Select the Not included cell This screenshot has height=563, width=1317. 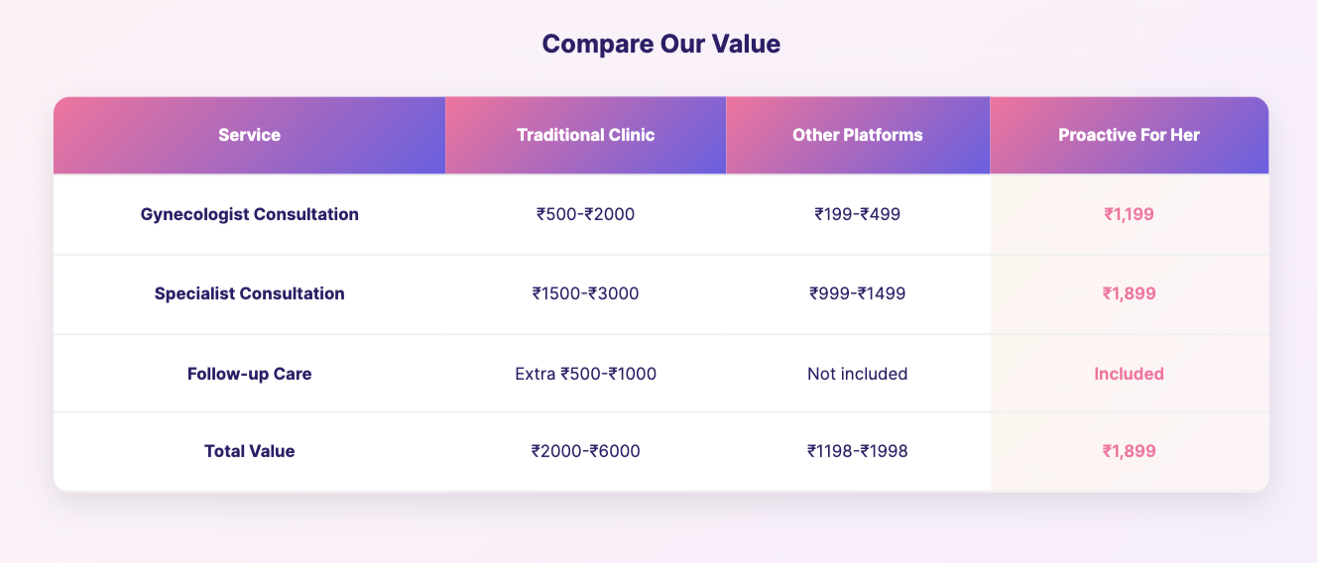click(858, 374)
